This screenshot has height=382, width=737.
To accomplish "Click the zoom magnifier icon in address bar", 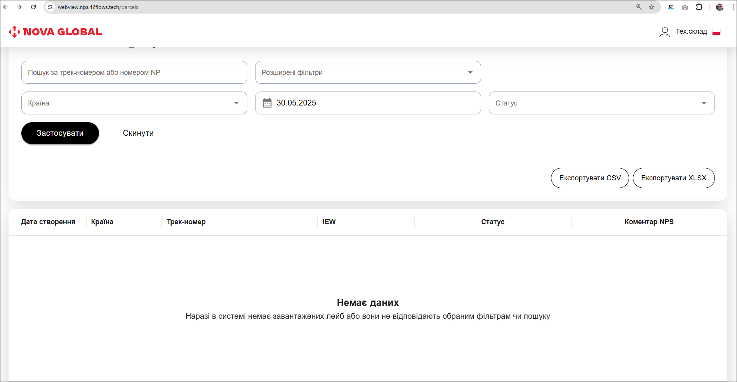I will tap(639, 7).
